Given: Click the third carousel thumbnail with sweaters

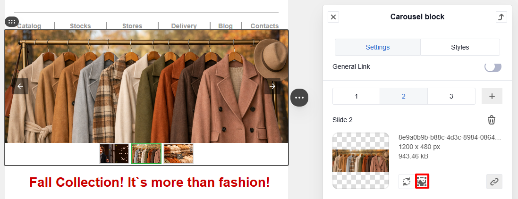Looking at the screenshot, I should tap(178, 154).
